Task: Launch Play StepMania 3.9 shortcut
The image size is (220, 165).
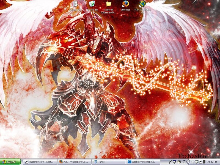Action: pos(142,7)
